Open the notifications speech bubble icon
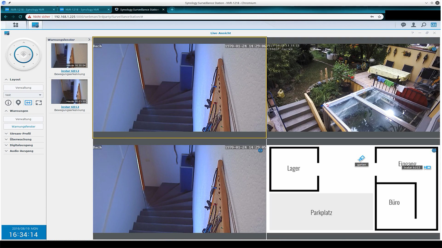The height and width of the screenshot is (248, 442). point(403,25)
